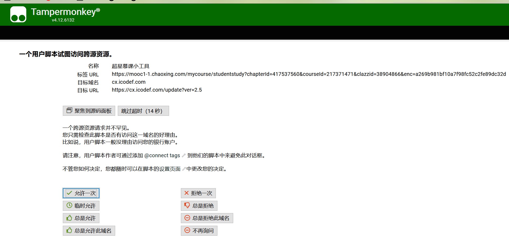Click target URL https://cx.icodef.com/update?ver=2.5

(x=157, y=90)
